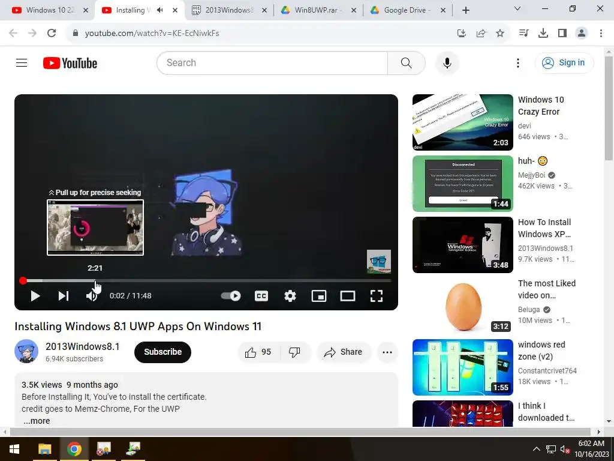This screenshot has height=461, width=614.
Task: Switch to 2013Windows8 browser tab
Action: [x=229, y=10]
